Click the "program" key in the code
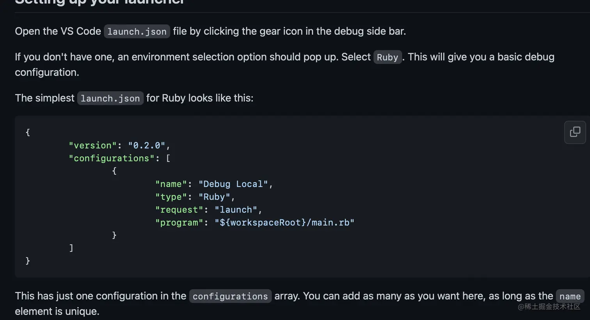Image resolution: width=590 pixels, height=320 pixels. [179, 223]
